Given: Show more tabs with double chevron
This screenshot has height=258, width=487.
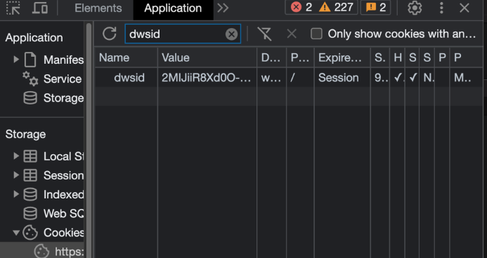Looking at the screenshot, I should 223,8.
